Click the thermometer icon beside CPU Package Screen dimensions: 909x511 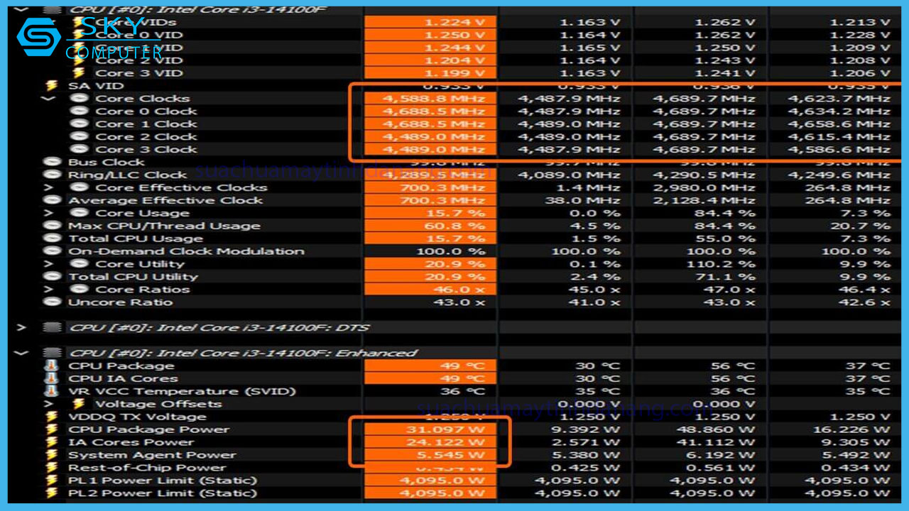[x=50, y=365]
